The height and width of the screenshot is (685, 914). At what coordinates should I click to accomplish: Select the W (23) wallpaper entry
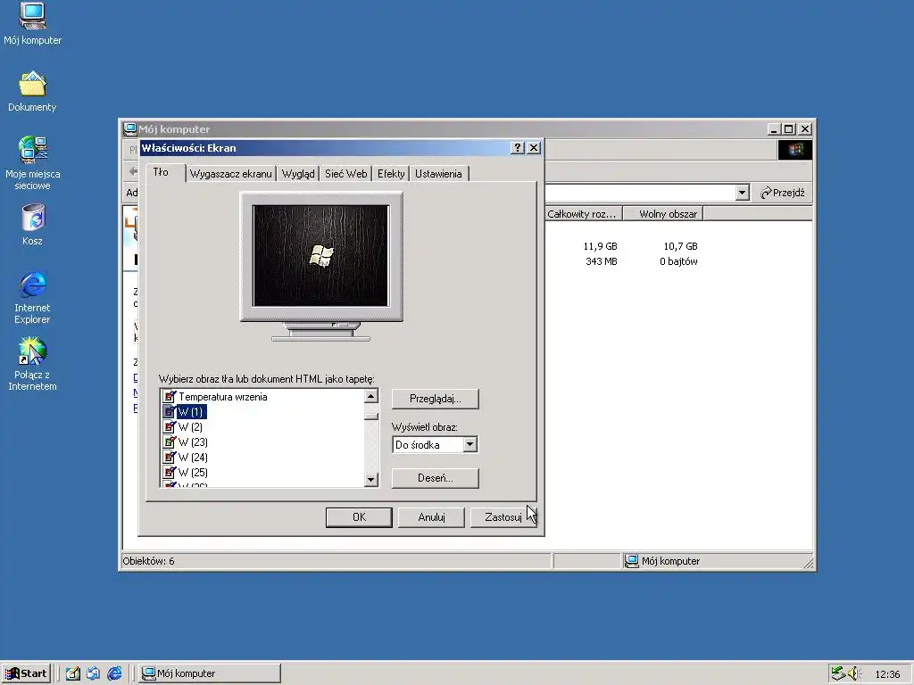point(193,442)
